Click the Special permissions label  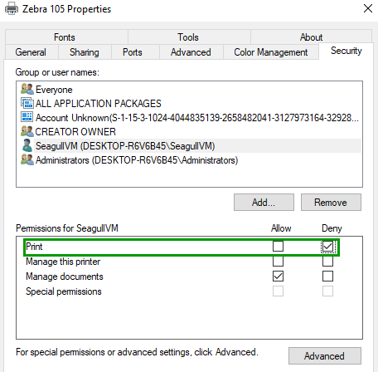click(64, 291)
